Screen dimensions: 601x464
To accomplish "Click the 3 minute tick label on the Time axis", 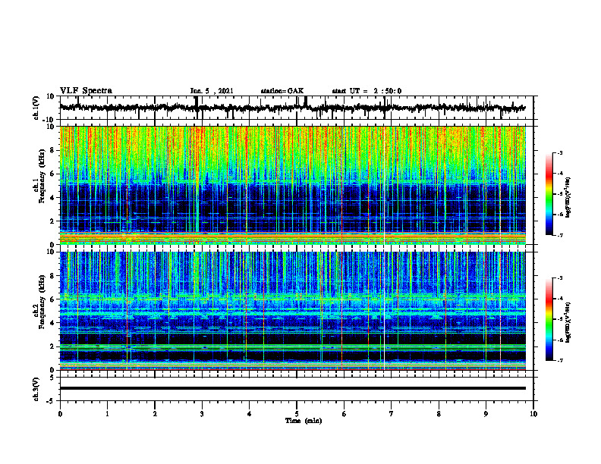I will 202,414.
